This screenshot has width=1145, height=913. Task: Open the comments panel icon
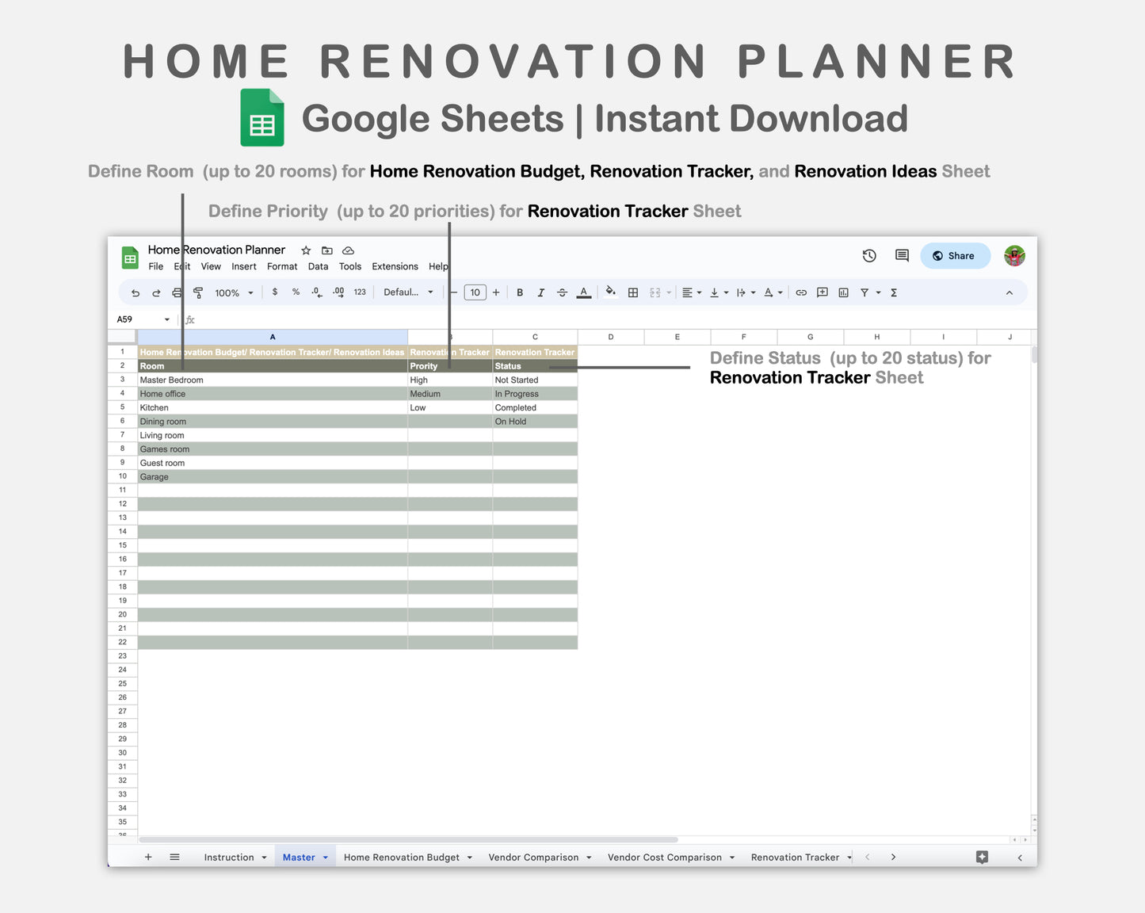(x=902, y=256)
